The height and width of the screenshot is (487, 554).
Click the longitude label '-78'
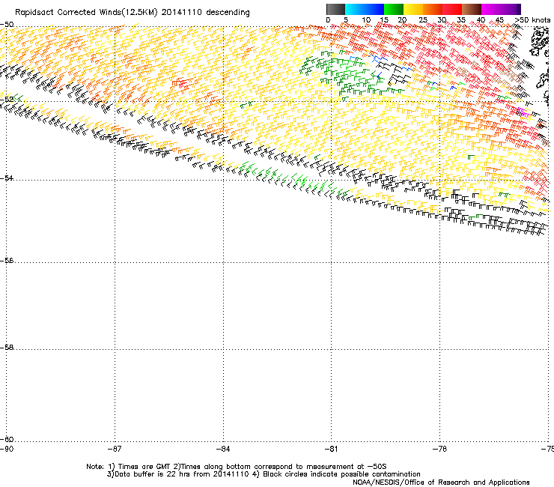(440, 449)
